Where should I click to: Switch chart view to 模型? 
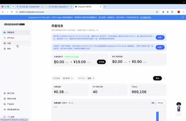(x=153, y=103)
